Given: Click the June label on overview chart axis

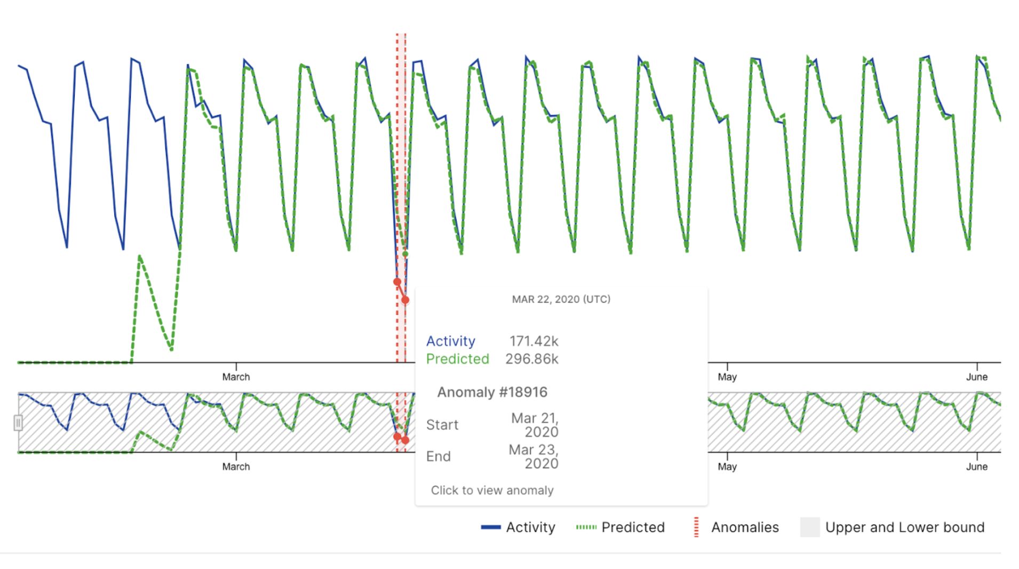Looking at the screenshot, I should 977,467.
